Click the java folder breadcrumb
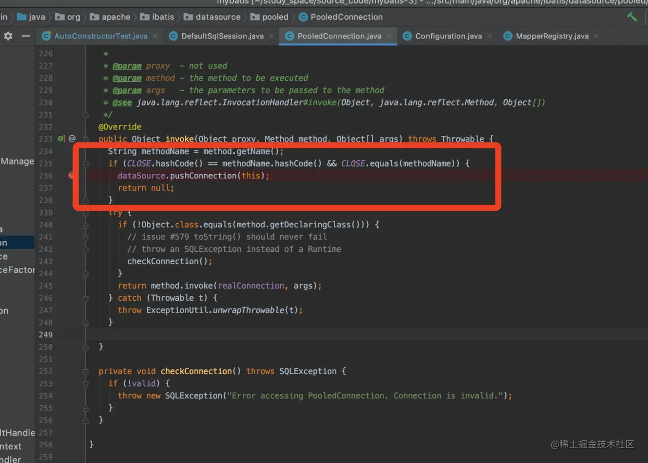This screenshot has height=463, width=648. tap(31, 17)
